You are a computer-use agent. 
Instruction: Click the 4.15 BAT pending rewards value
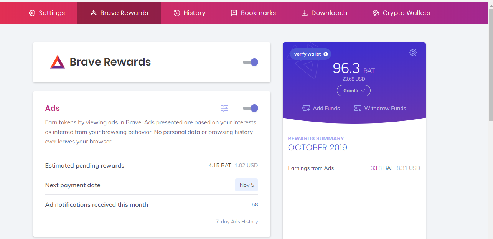(220, 165)
